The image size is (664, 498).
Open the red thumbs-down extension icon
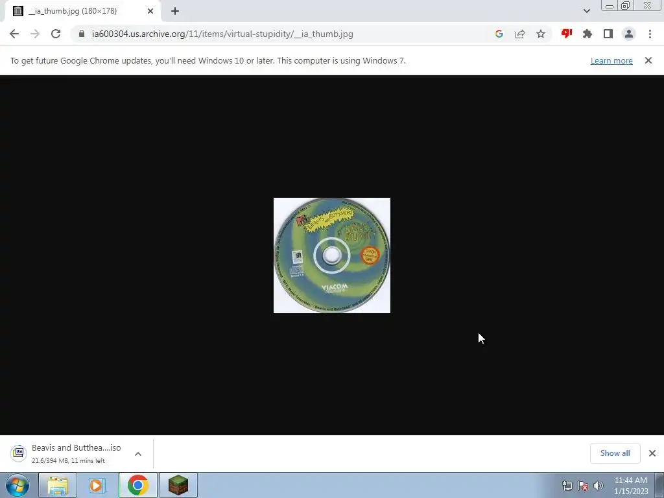(x=567, y=34)
